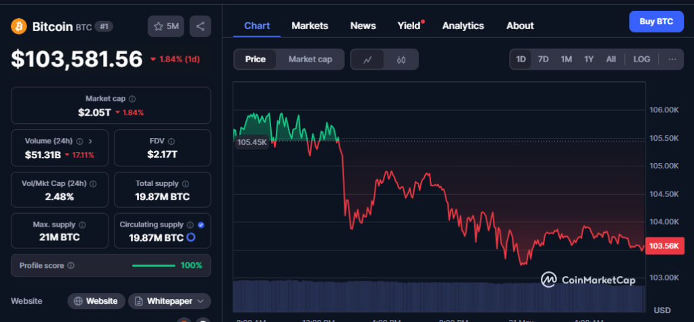Viewport: 694px width, 322px height.
Task: Expand Volume (24h) details arrow
Action: (90, 141)
